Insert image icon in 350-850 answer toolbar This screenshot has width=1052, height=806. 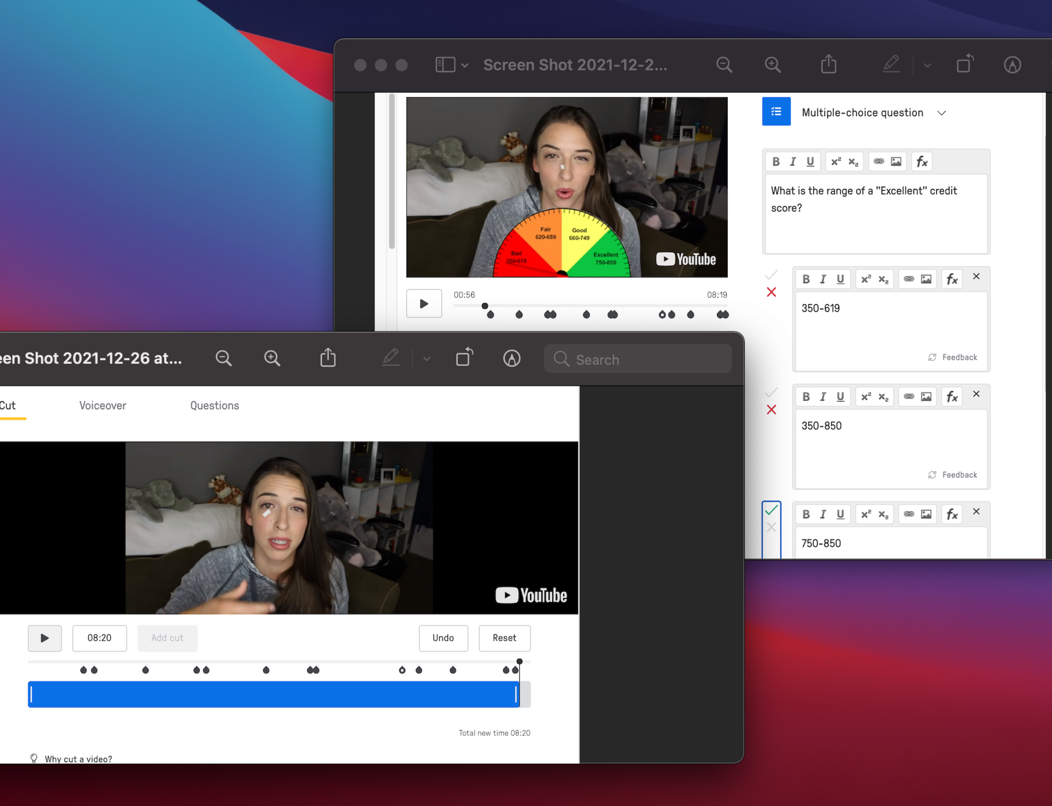tap(926, 397)
